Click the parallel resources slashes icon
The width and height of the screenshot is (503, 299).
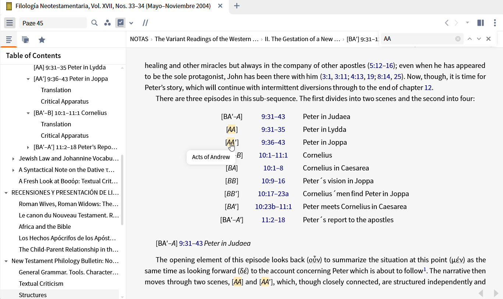[x=145, y=23]
